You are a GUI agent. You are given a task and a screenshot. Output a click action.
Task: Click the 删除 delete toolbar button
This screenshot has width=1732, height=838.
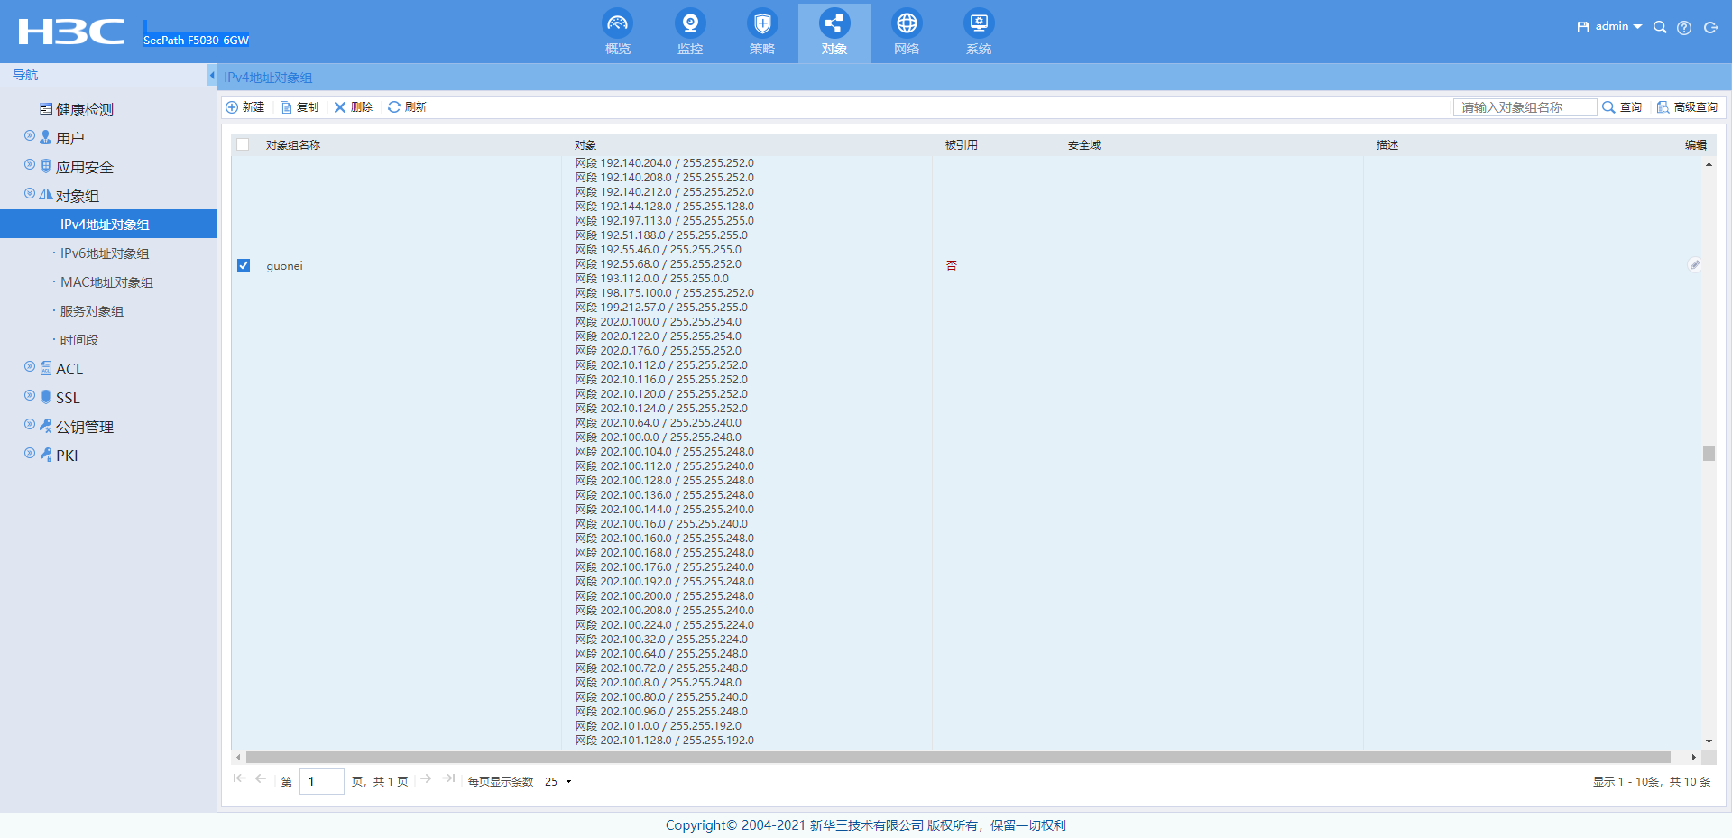pyautogui.click(x=354, y=107)
